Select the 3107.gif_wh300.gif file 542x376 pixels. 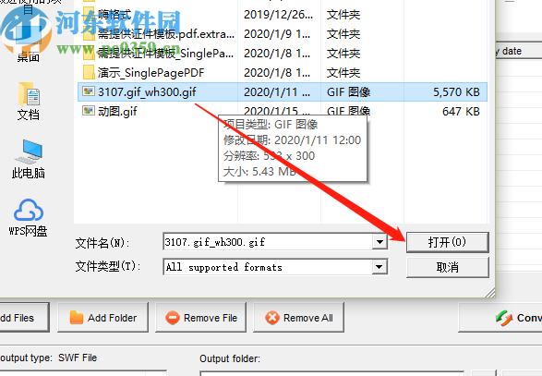click(283, 92)
